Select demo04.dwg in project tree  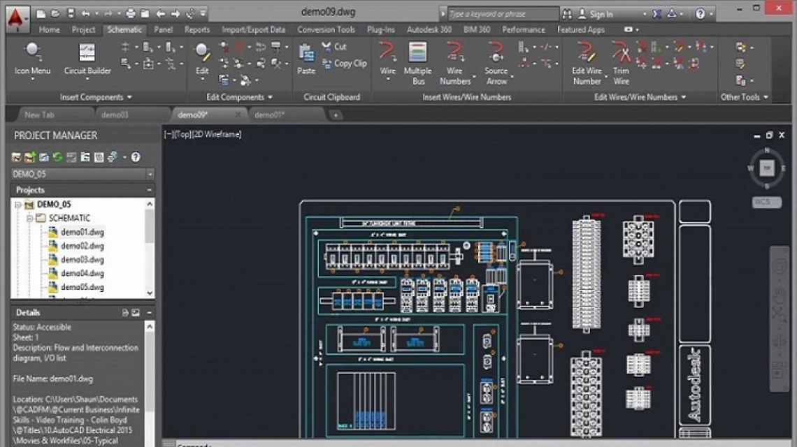pyautogui.click(x=82, y=273)
